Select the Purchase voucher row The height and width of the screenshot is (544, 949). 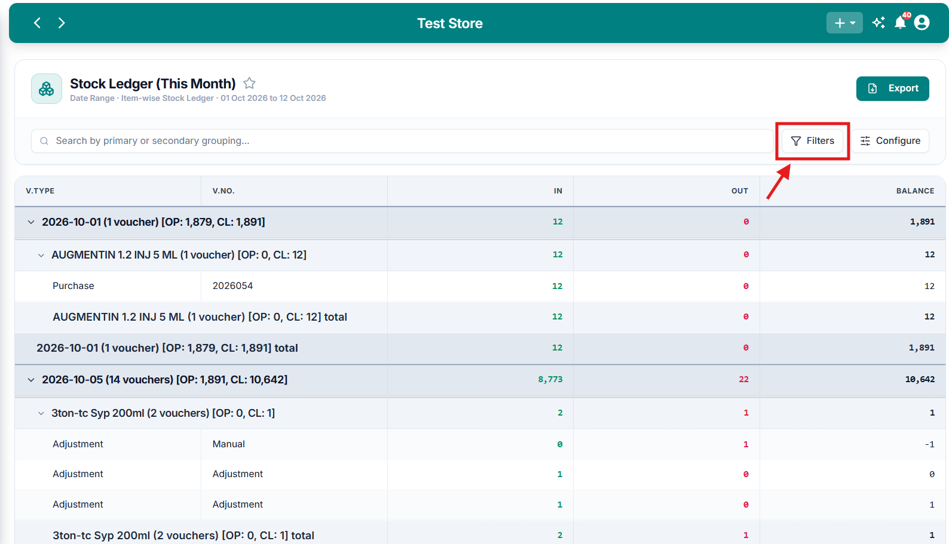tap(480, 286)
